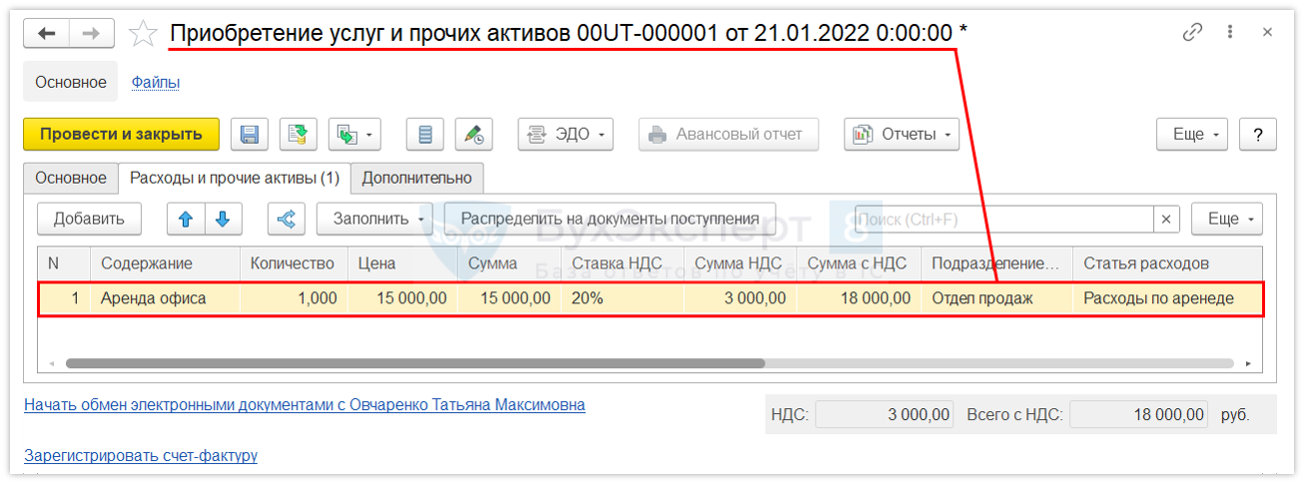Expand the table's Еще menu
Image resolution: width=1304 pixels, height=484 pixels.
1227,219
